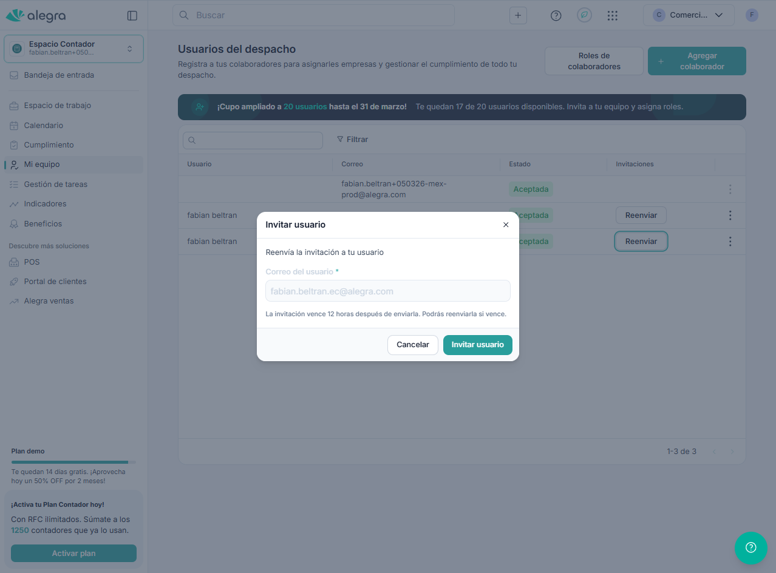Click the Plan demo progress bar
The image size is (776, 573).
point(73,462)
